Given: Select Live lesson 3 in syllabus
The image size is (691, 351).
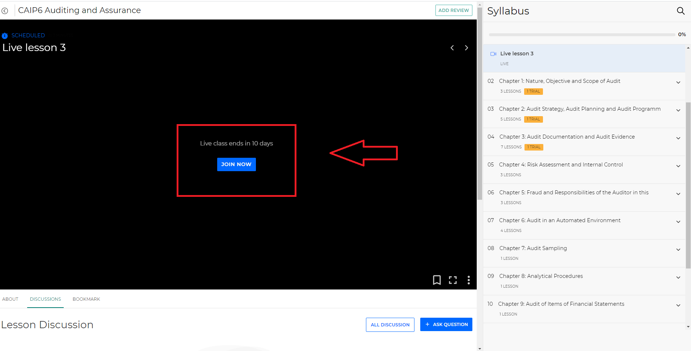Looking at the screenshot, I should coord(584,58).
